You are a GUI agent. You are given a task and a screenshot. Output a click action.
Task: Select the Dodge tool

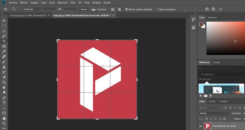coord(4,92)
